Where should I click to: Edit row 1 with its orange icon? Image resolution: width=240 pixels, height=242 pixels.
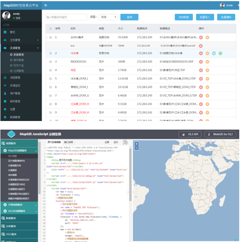[x=207, y=37]
